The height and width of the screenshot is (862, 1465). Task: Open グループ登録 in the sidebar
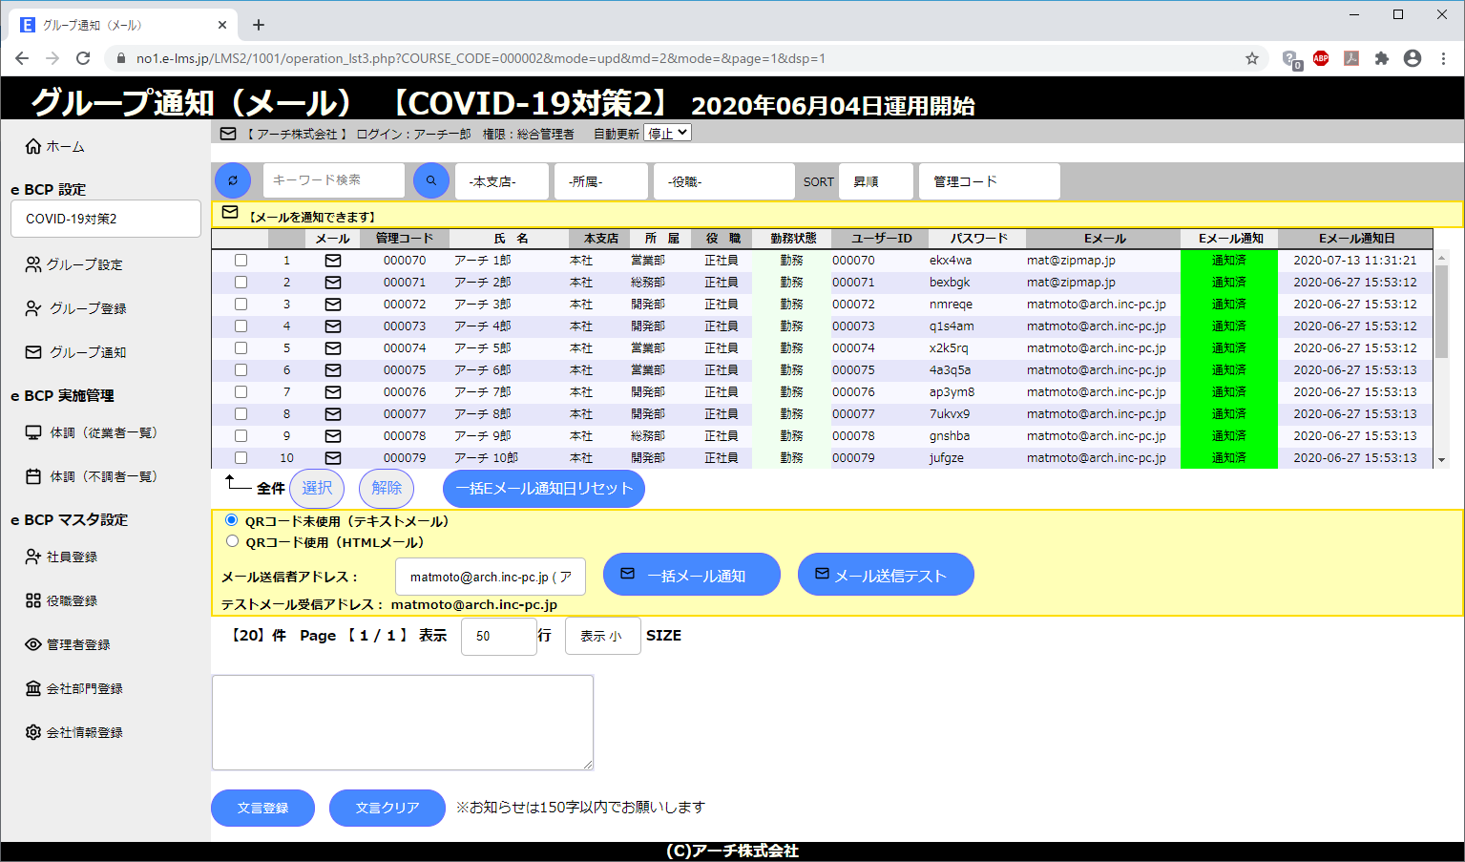click(x=87, y=308)
